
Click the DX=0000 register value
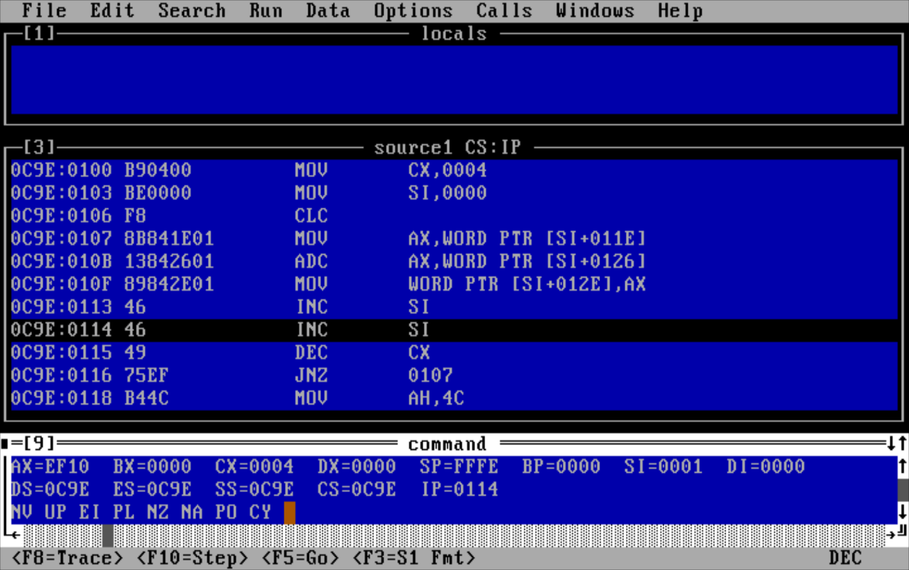coord(357,467)
